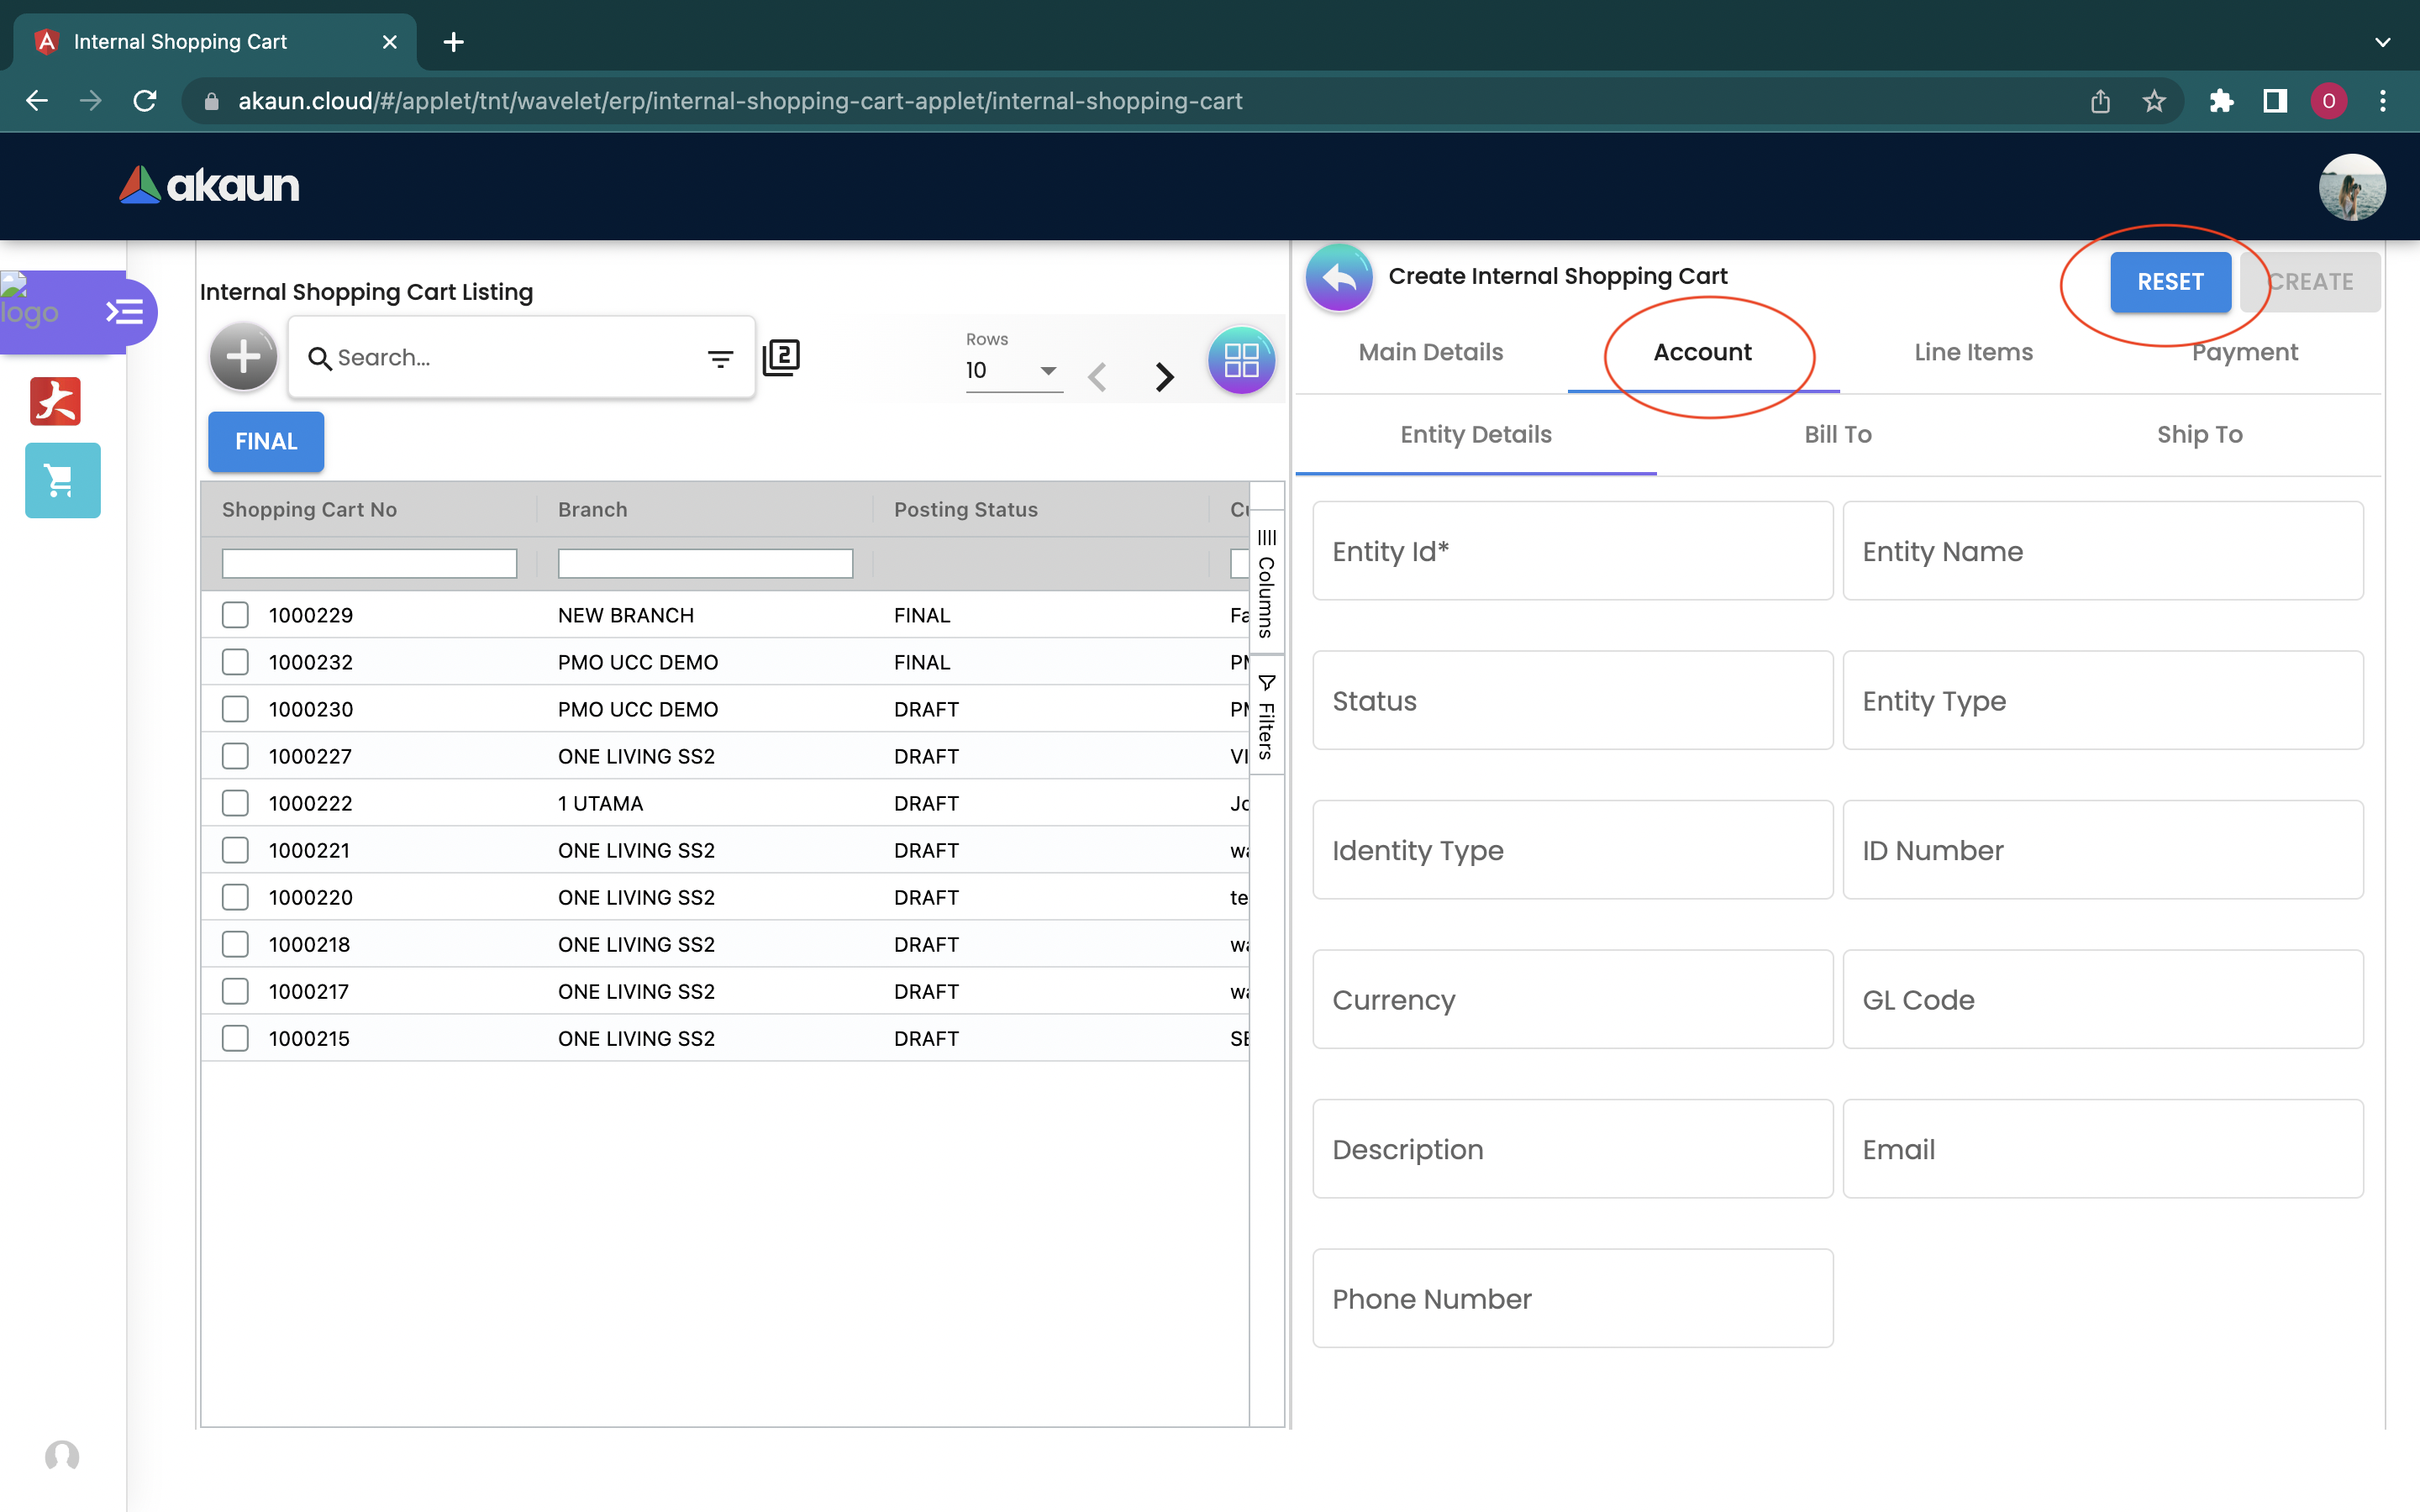This screenshot has width=2420, height=1512.
Task: Expand the Columns side panel
Action: 1266,584
